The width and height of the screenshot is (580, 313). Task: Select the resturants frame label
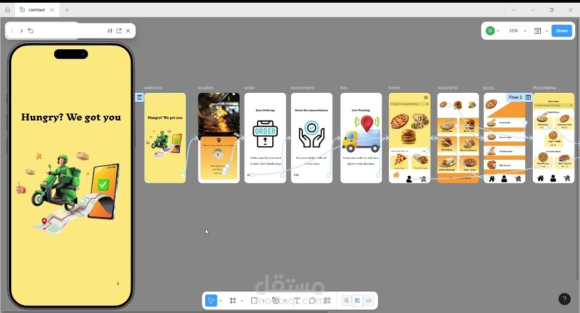pyautogui.click(x=447, y=88)
